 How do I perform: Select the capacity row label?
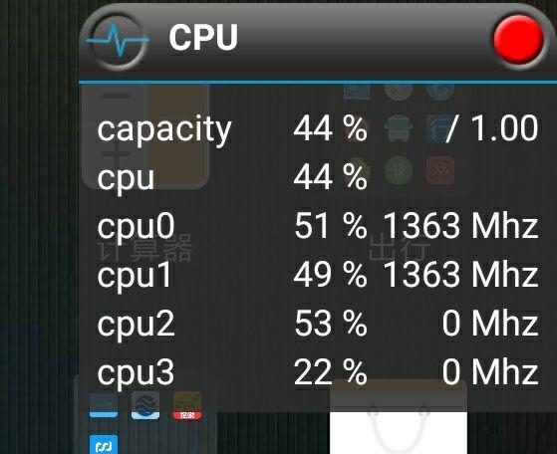[x=164, y=129]
